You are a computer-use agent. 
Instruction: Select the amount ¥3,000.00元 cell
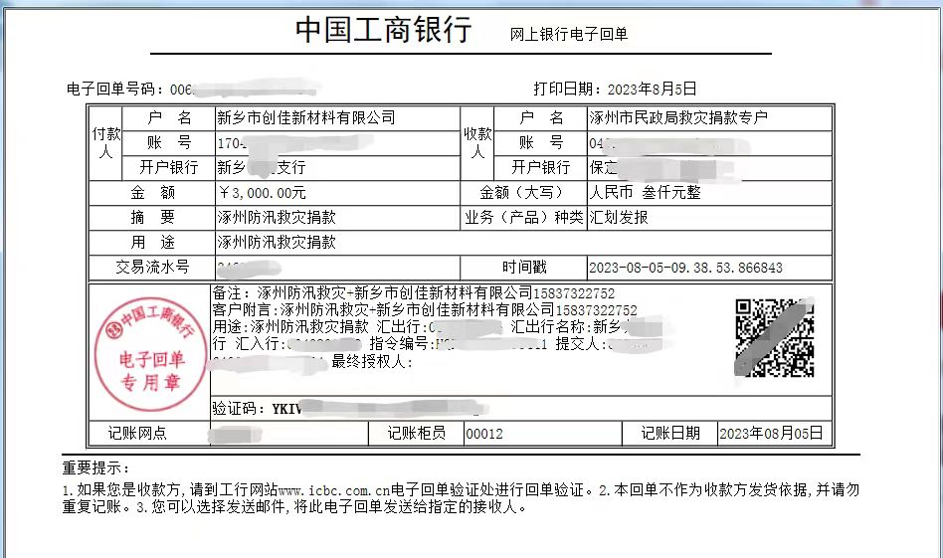[263, 192]
